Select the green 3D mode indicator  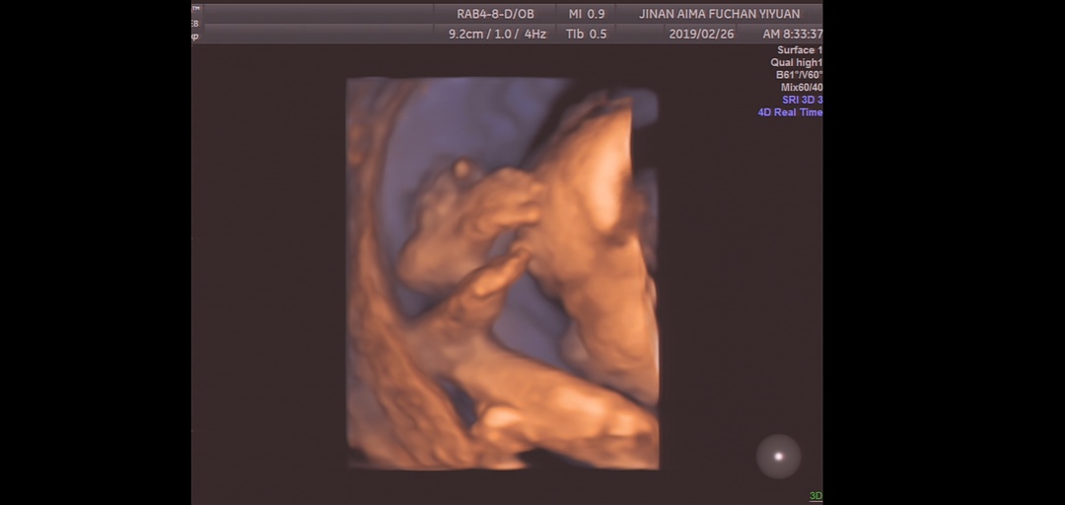click(816, 496)
